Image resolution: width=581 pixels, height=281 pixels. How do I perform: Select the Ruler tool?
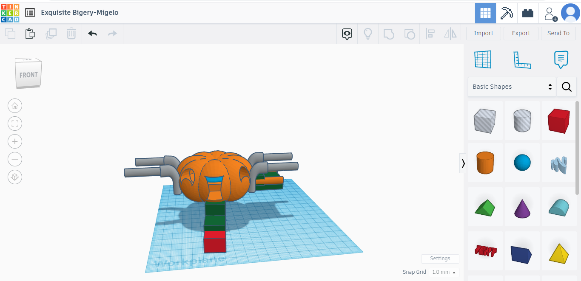coord(522,59)
